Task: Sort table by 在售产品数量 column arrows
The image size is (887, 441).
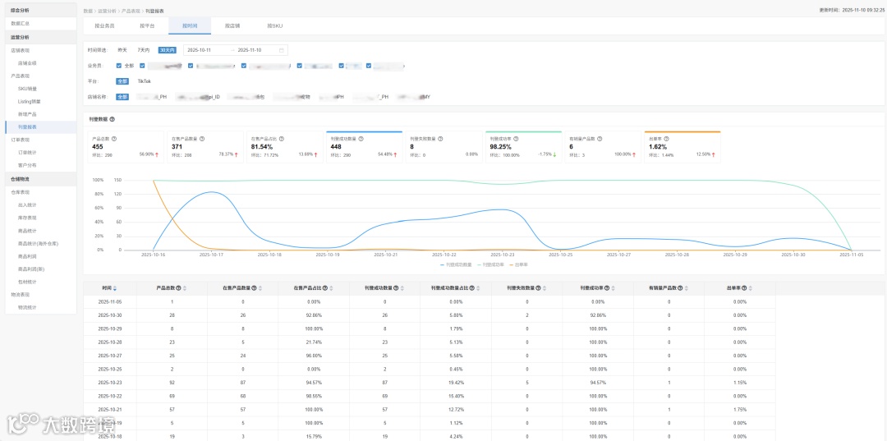Action: 261,288
